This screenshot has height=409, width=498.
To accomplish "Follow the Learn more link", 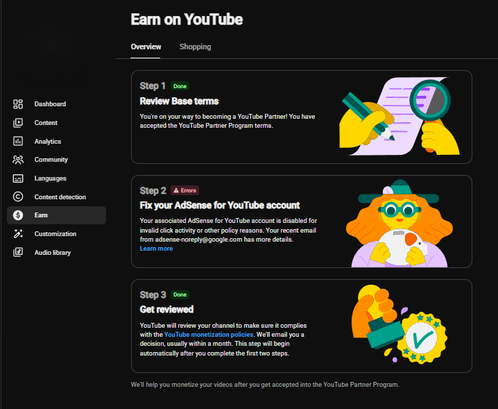I will click(156, 249).
